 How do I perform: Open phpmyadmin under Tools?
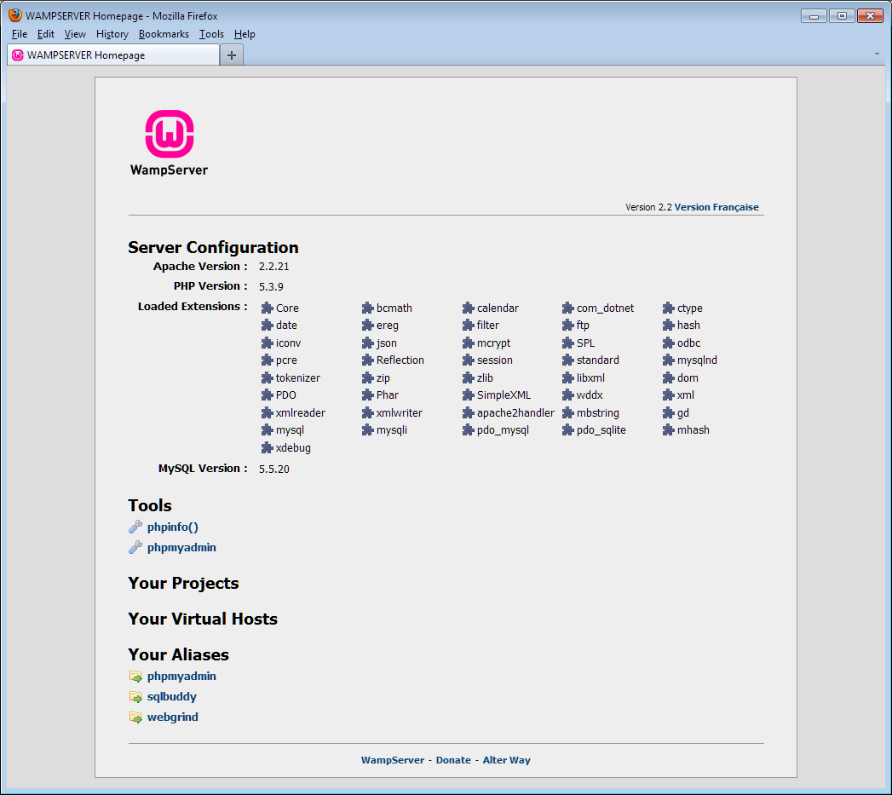[x=181, y=547]
